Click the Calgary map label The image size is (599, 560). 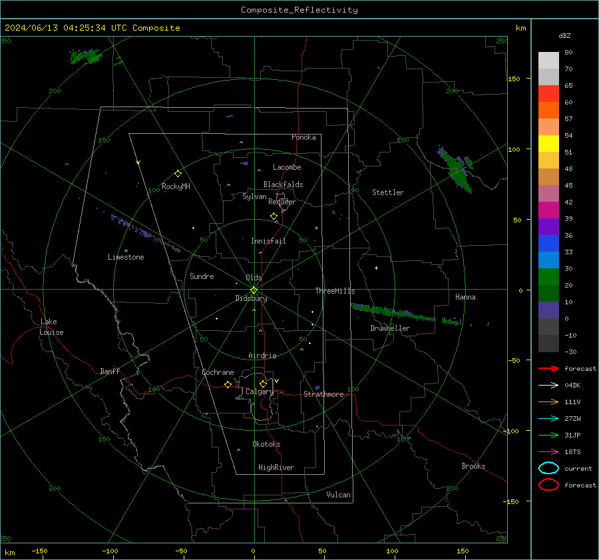click(260, 392)
